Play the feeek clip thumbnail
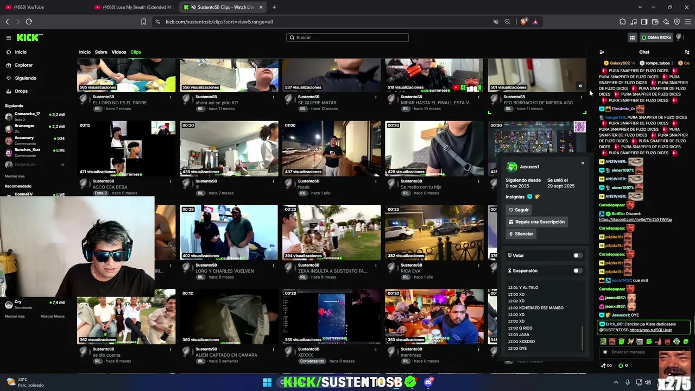This screenshot has height=391, width=695. pos(331,149)
